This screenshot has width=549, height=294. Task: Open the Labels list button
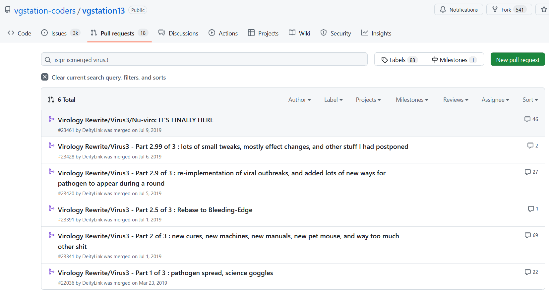pos(399,59)
